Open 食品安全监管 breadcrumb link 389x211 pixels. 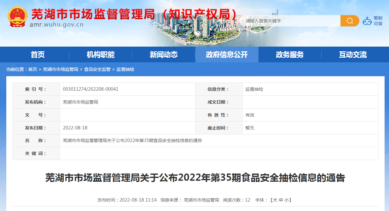pos(97,69)
